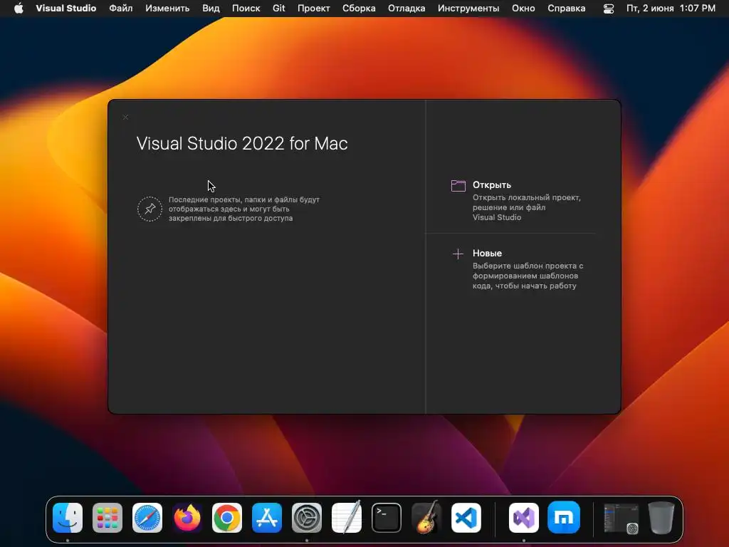Click the pin icon for recent projects
The height and width of the screenshot is (547, 729).
point(150,209)
